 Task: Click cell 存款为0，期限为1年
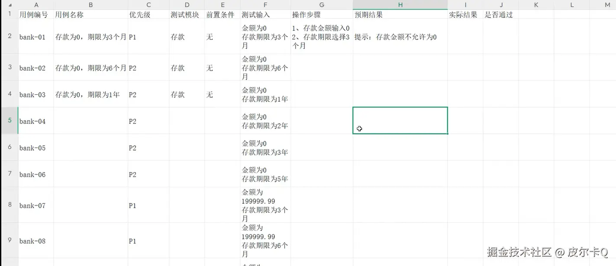click(x=91, y=94)
